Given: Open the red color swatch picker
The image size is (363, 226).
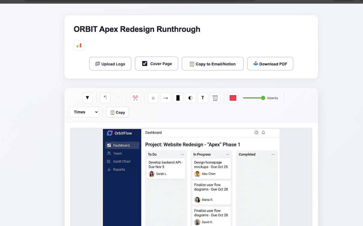Looking at the screenshot, I should pyautogui.click(x=233, y=98).
